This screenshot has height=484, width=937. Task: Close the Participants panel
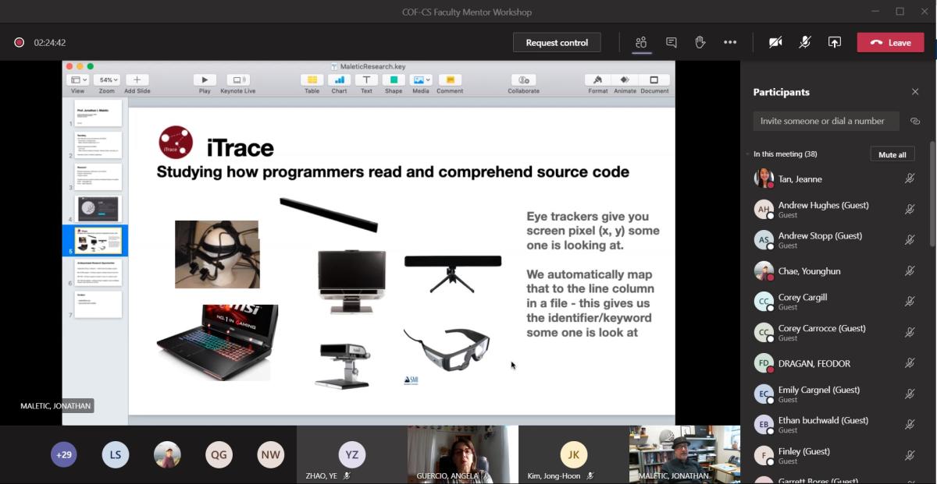coord(915,92)
